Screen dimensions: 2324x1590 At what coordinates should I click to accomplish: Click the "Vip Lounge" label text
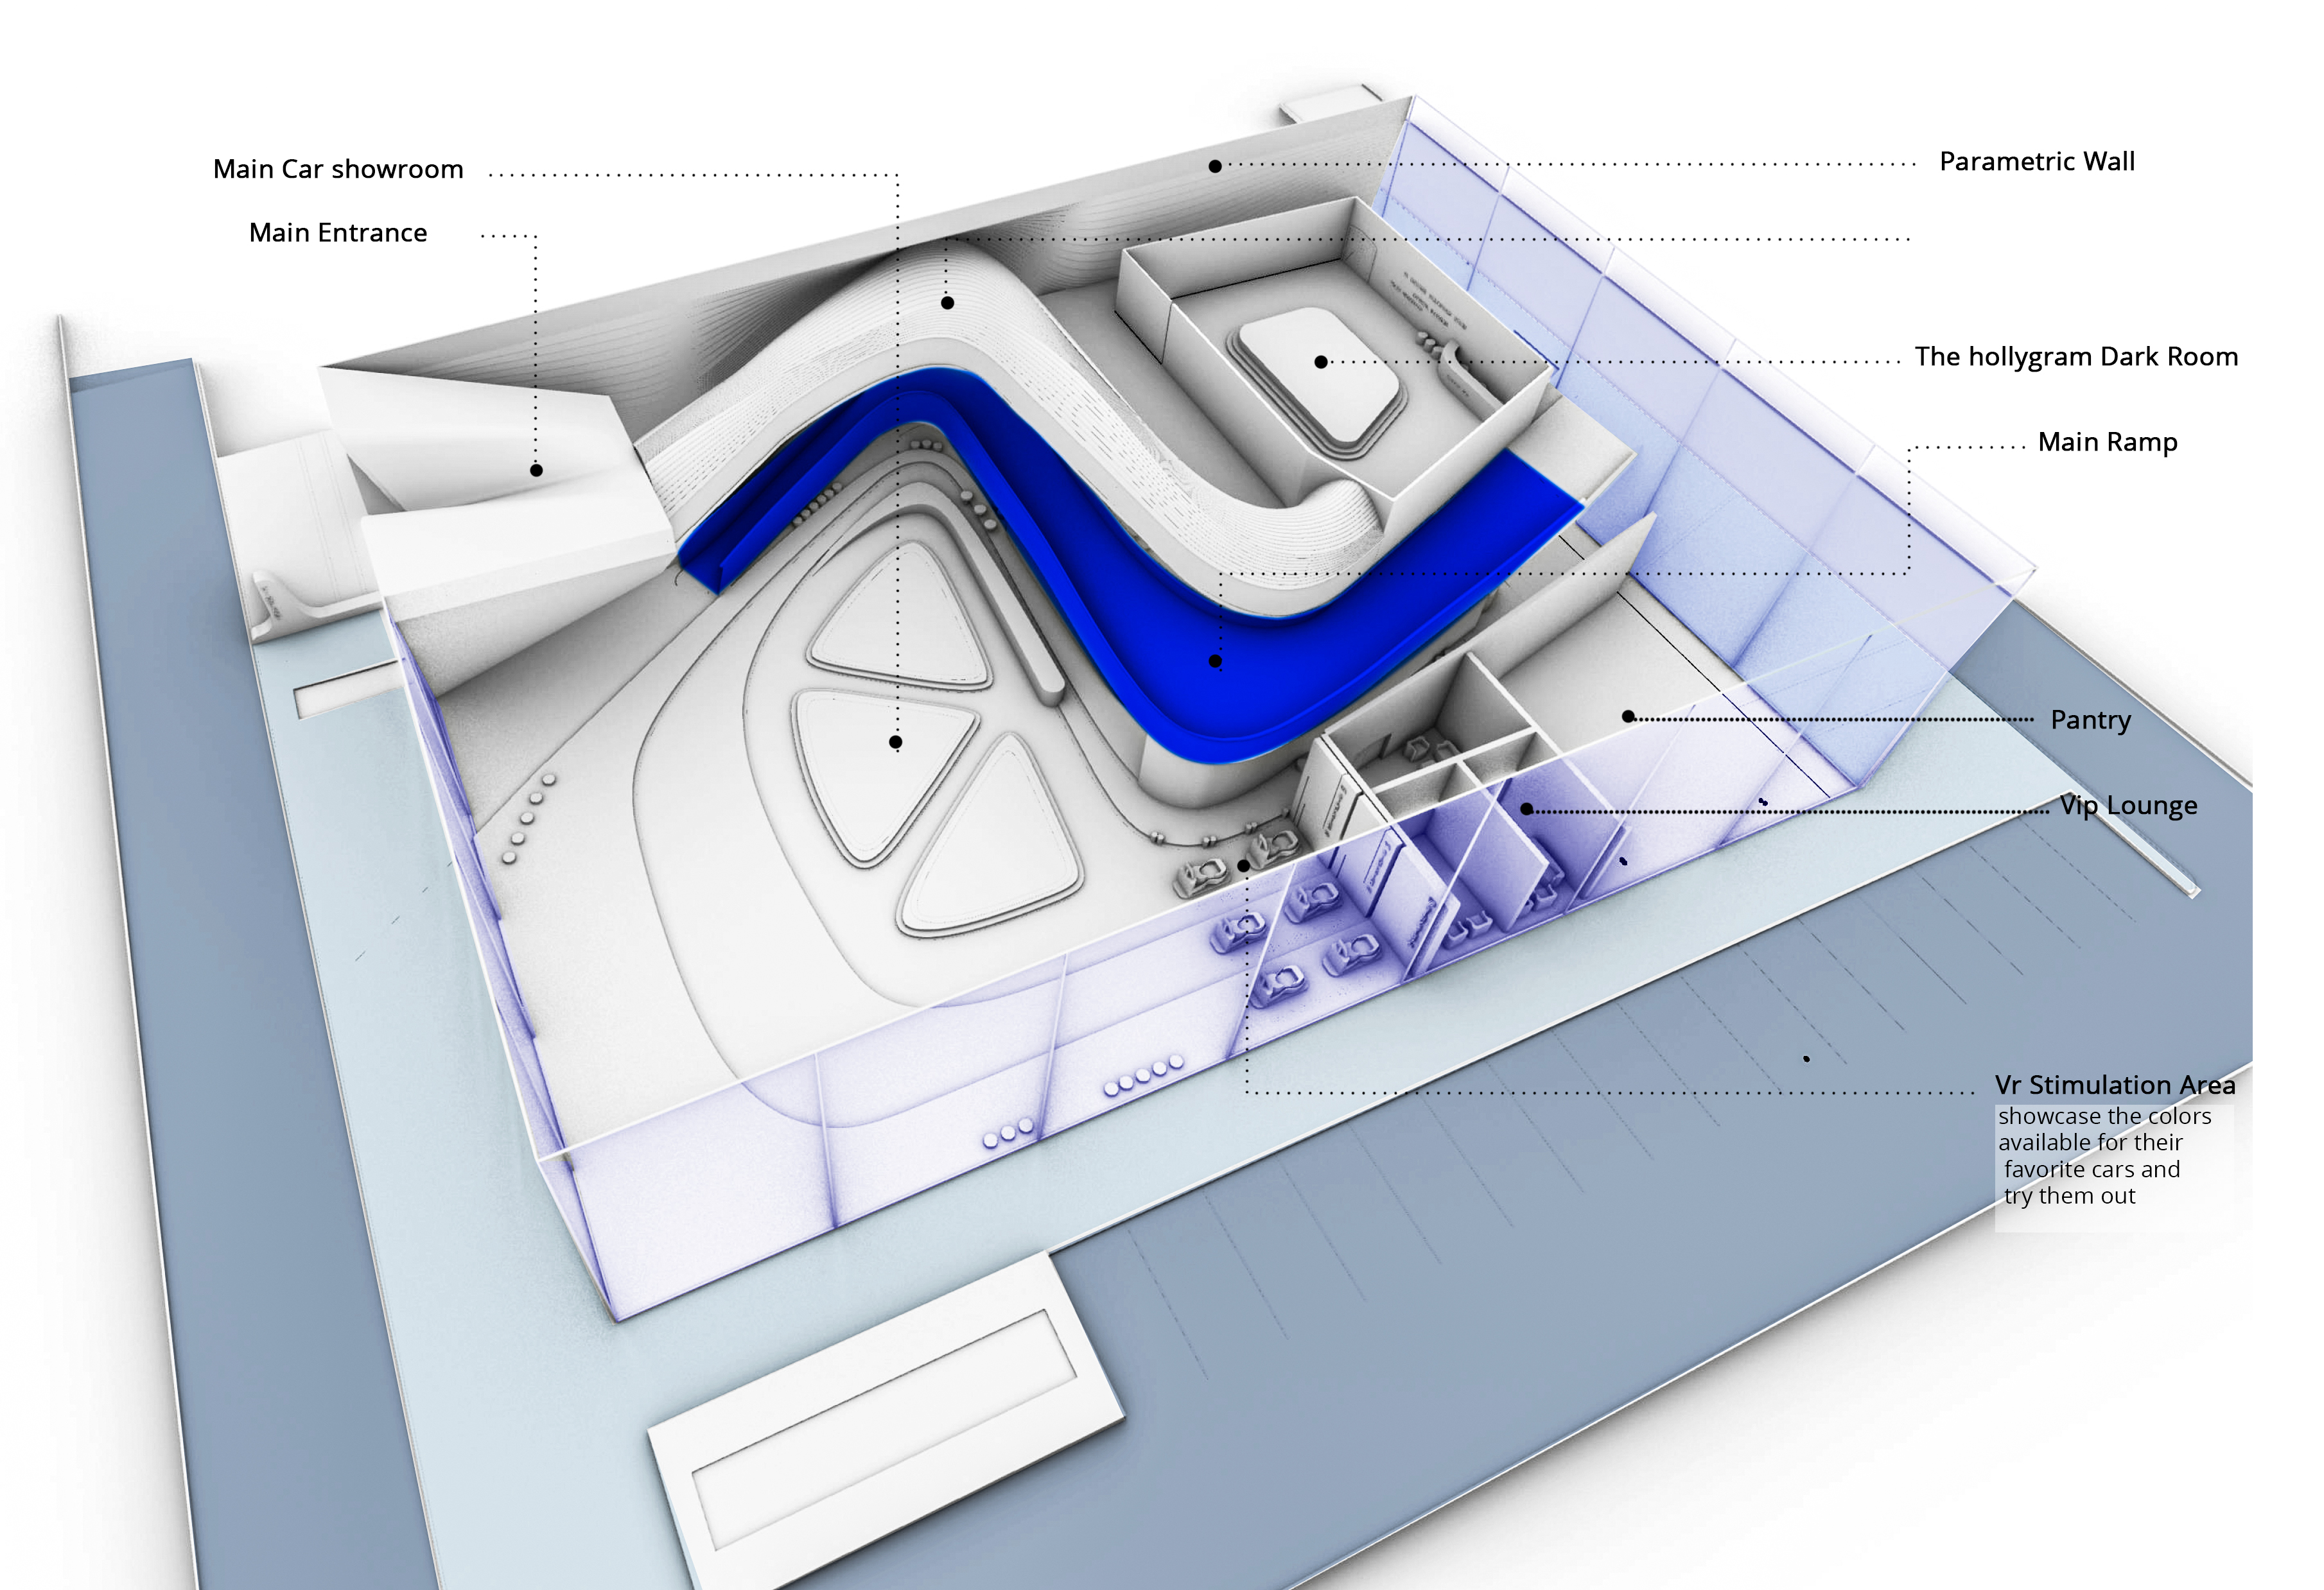(2128, 806)
